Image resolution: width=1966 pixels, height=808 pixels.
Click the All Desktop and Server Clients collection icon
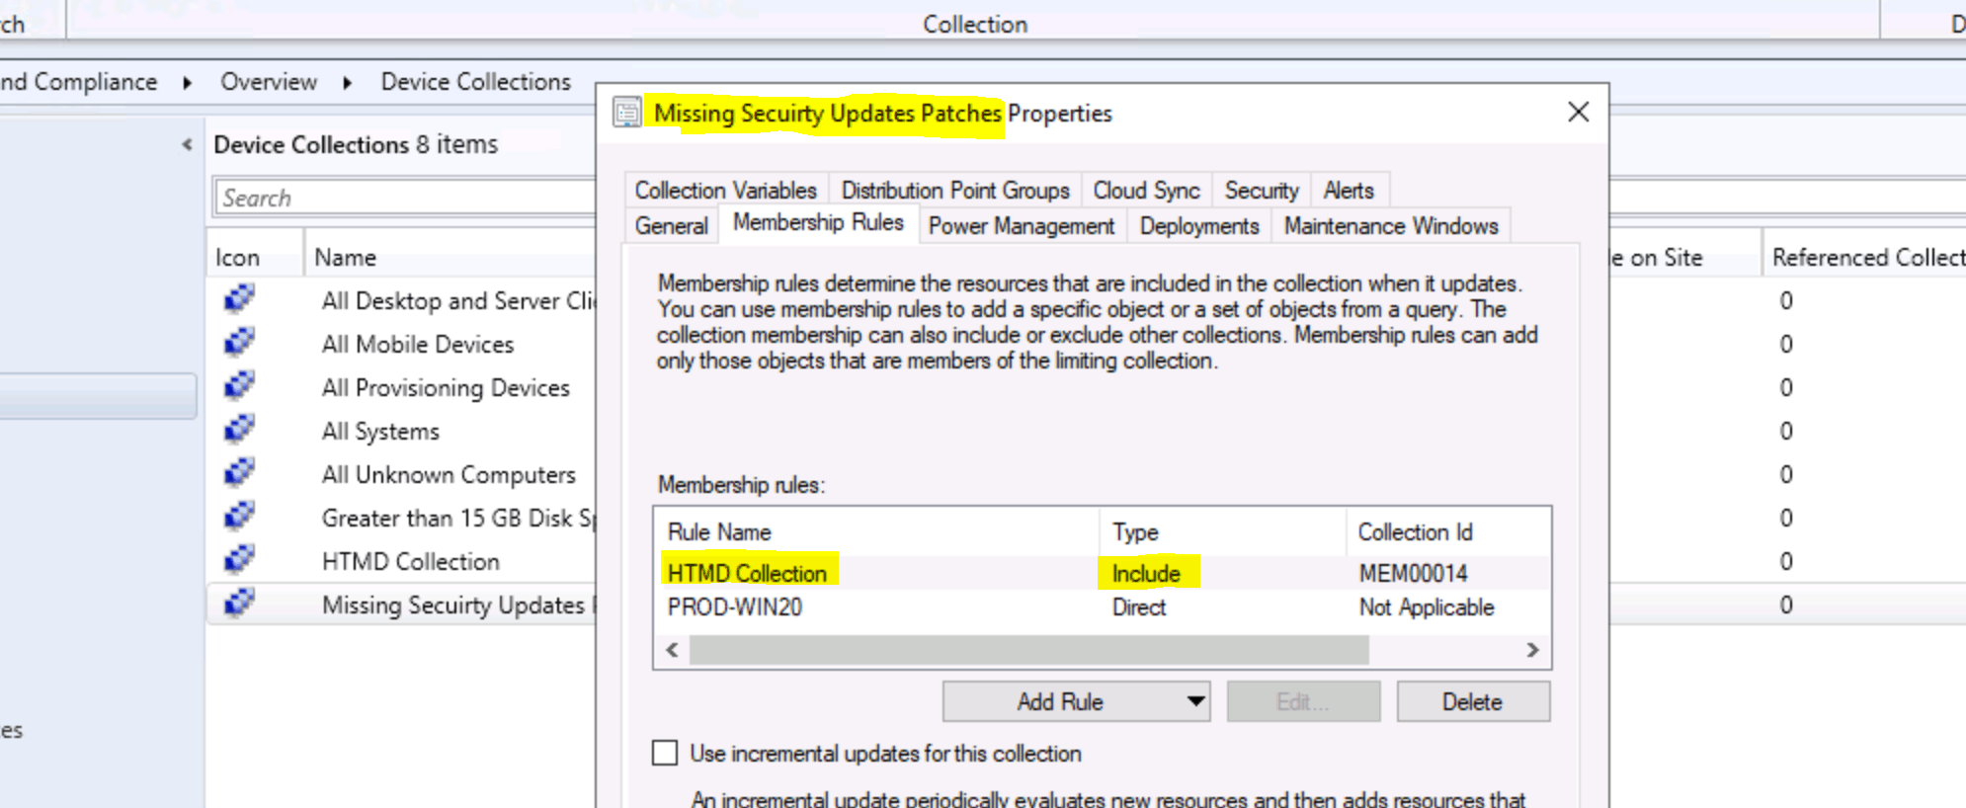pos(239,299)
